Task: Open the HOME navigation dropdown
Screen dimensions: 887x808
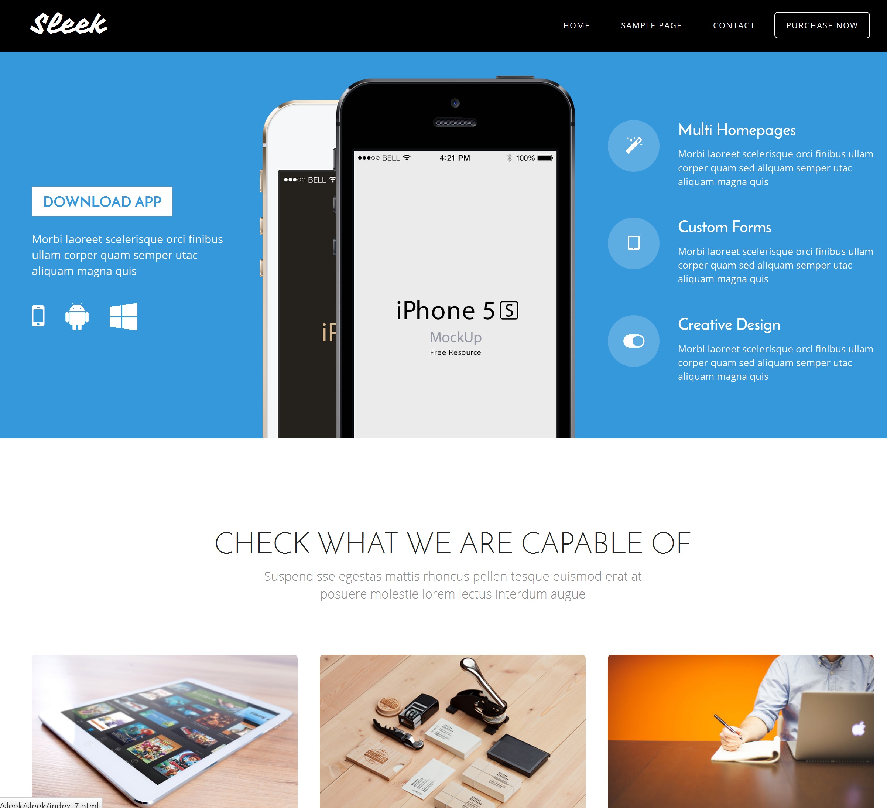Action: point(576,25)
